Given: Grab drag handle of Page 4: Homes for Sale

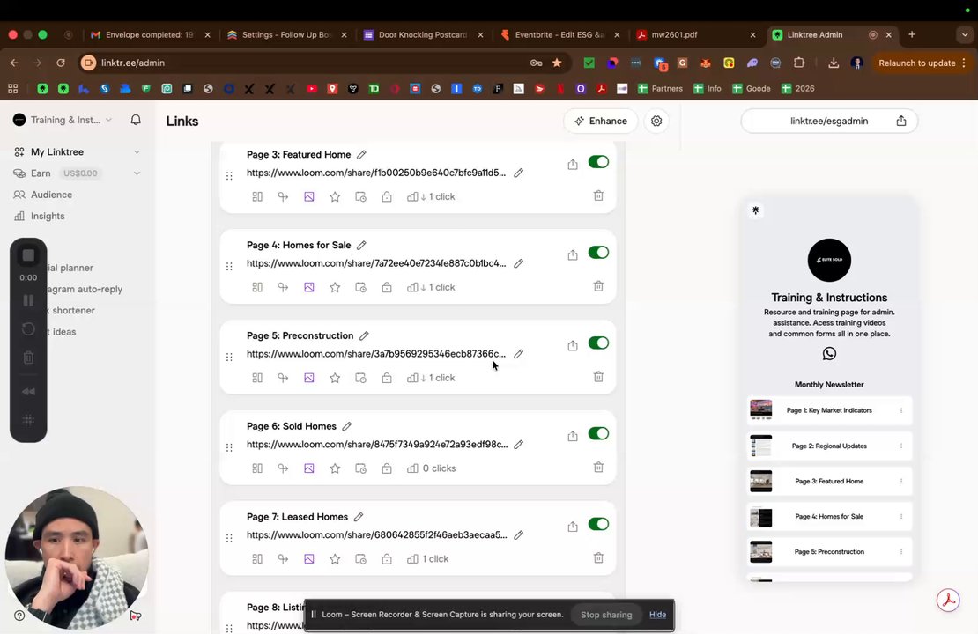Looking at the screenshot, I should point(230,266).
